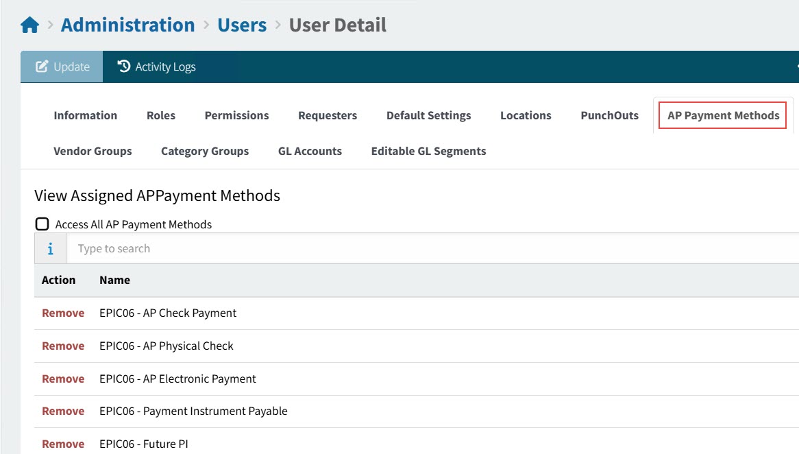Switch to the Information tab
Image resolution: width=799 pixels, height=454 pixels.
point(85,115)
